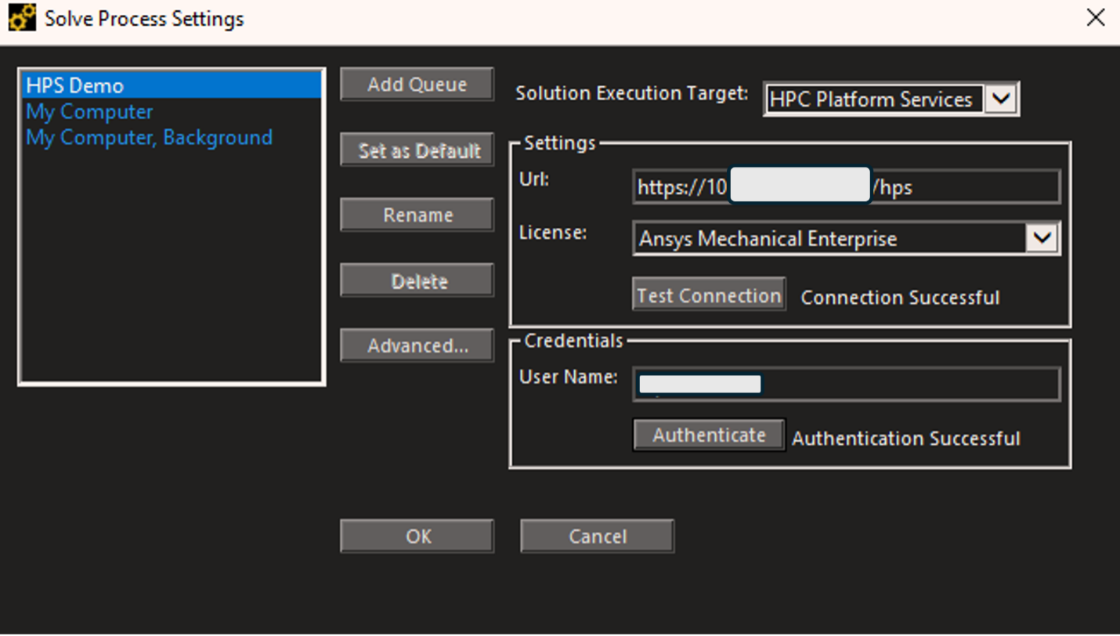The image size is (1120, 636).
Task: Click the Solve Process Settings gear icon
Action: (x=20, y=16)
